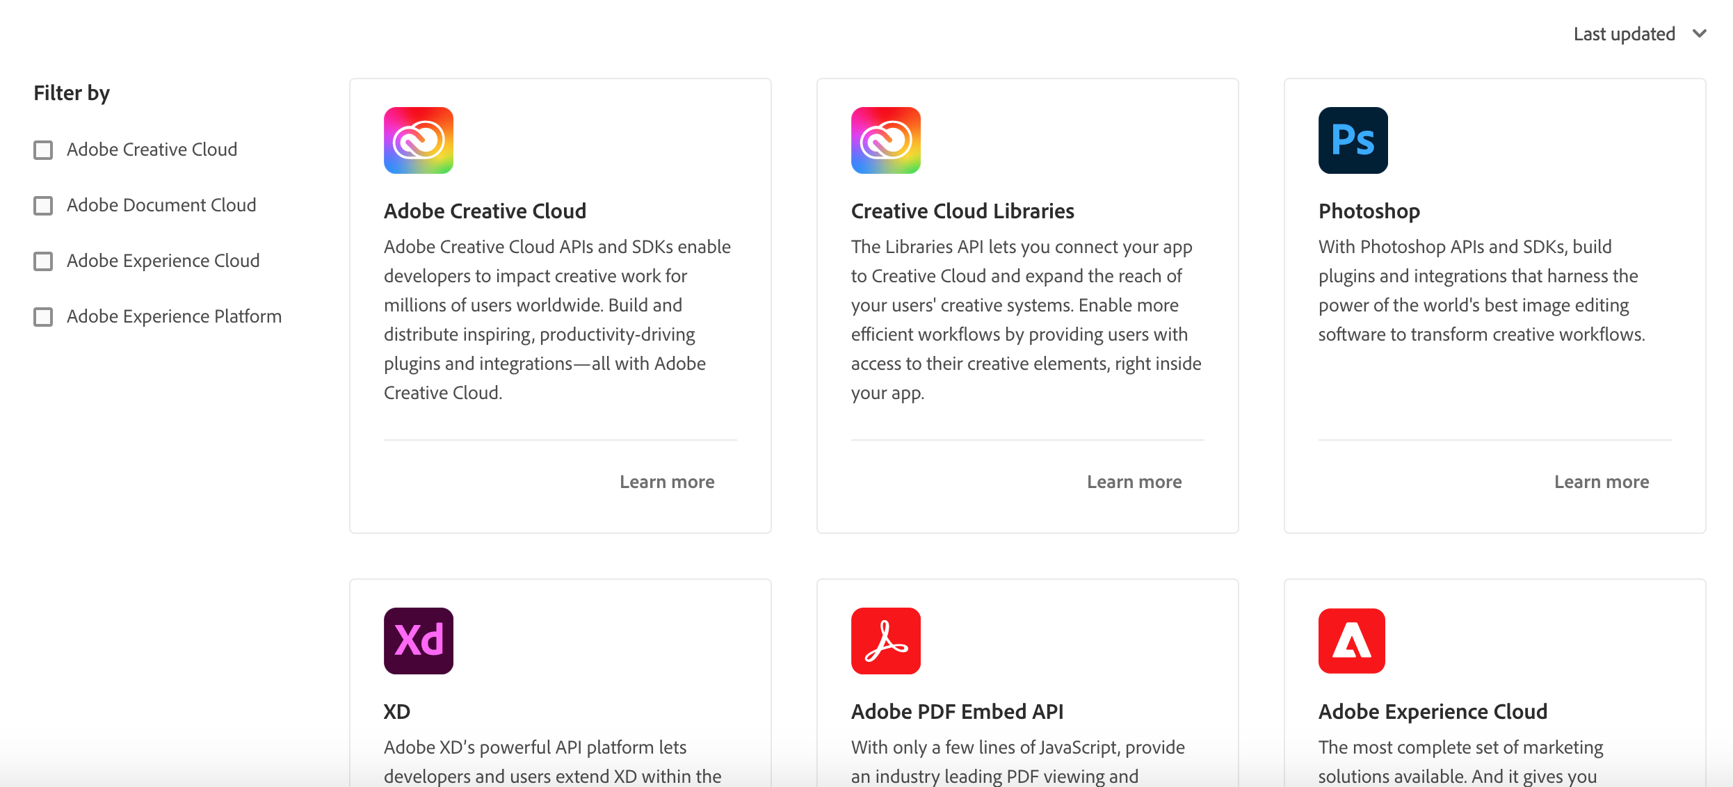Viewport: 1733px width, 787px height.
Task: Click the Adobe Creative Cloud card icon
Action: tap(418, 140)
